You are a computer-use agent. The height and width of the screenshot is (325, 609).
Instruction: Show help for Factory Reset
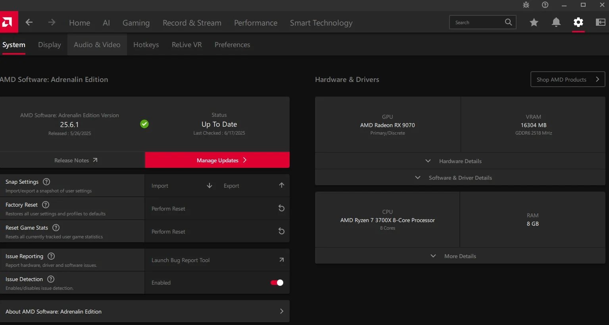pyautogui.click(x=46, y=205)
